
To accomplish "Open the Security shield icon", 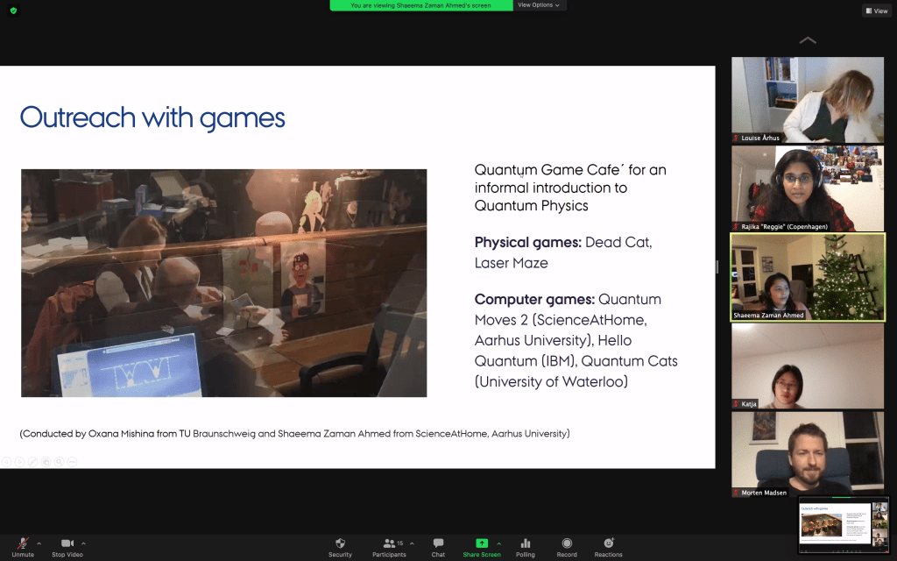I will [340, 543].
